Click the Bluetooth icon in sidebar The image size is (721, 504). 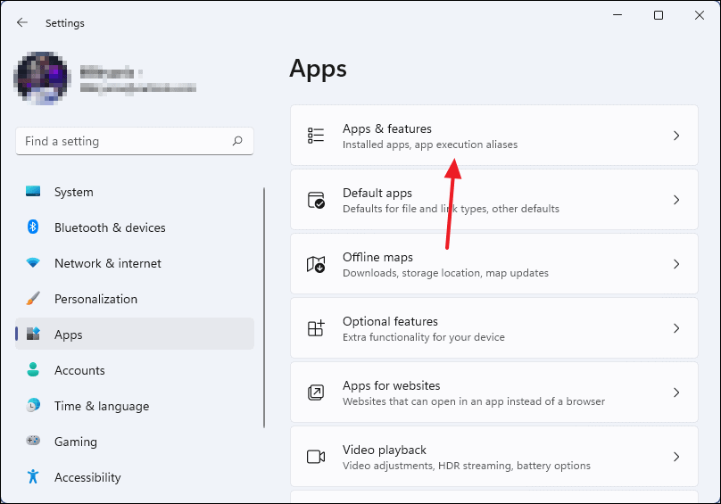33,227
